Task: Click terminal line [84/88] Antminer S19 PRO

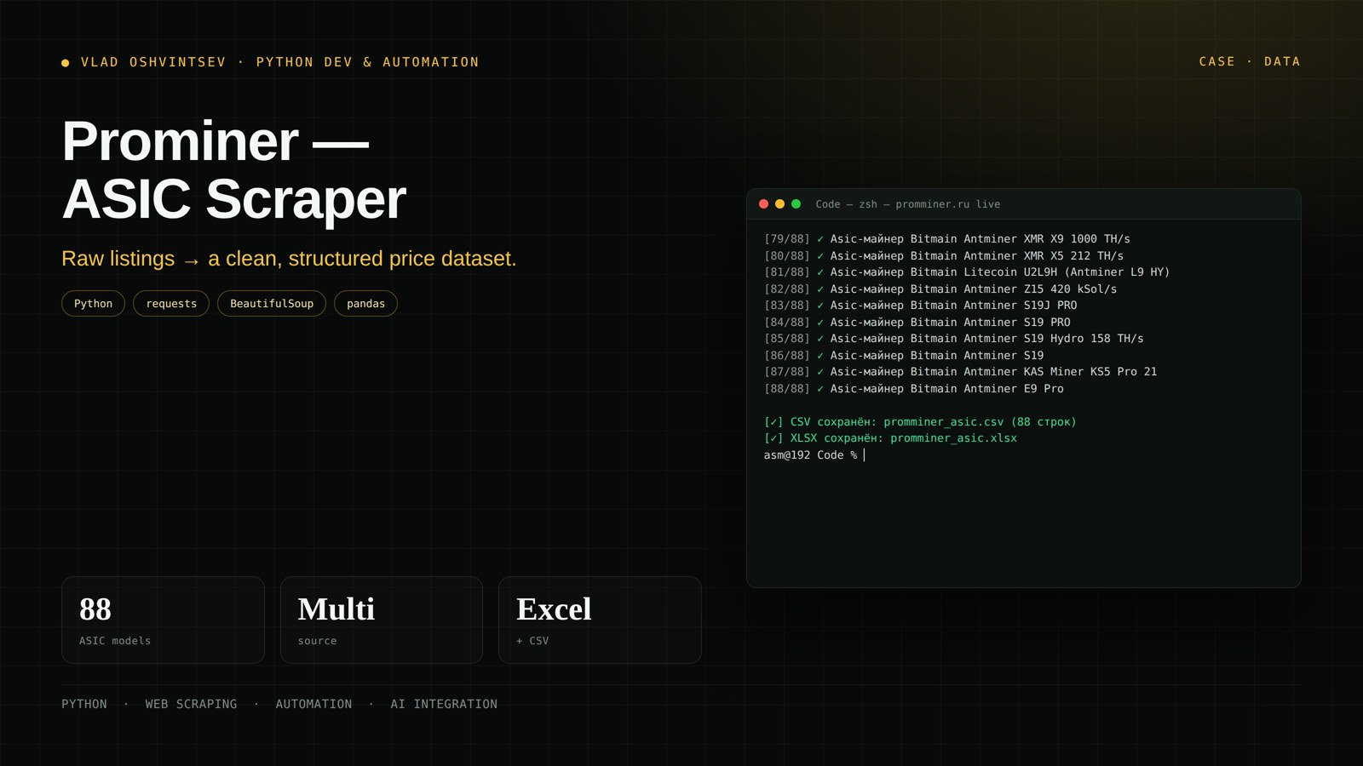Action: (917, 323)
